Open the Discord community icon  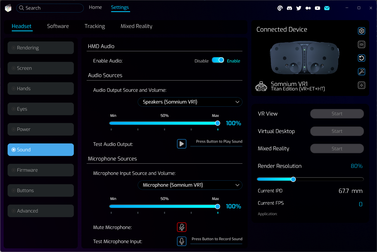click(x=289, y=8)
